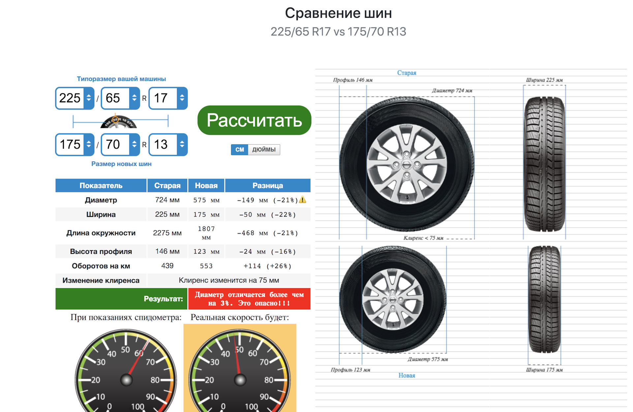Open the new tire profile 70 stepper

click(134, 145)
